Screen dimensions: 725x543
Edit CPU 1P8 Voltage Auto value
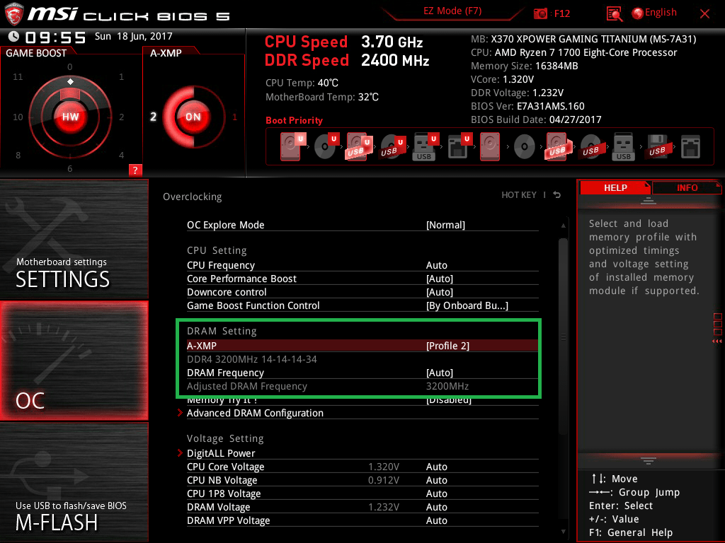pyautogui.click(x=436, y=494)
